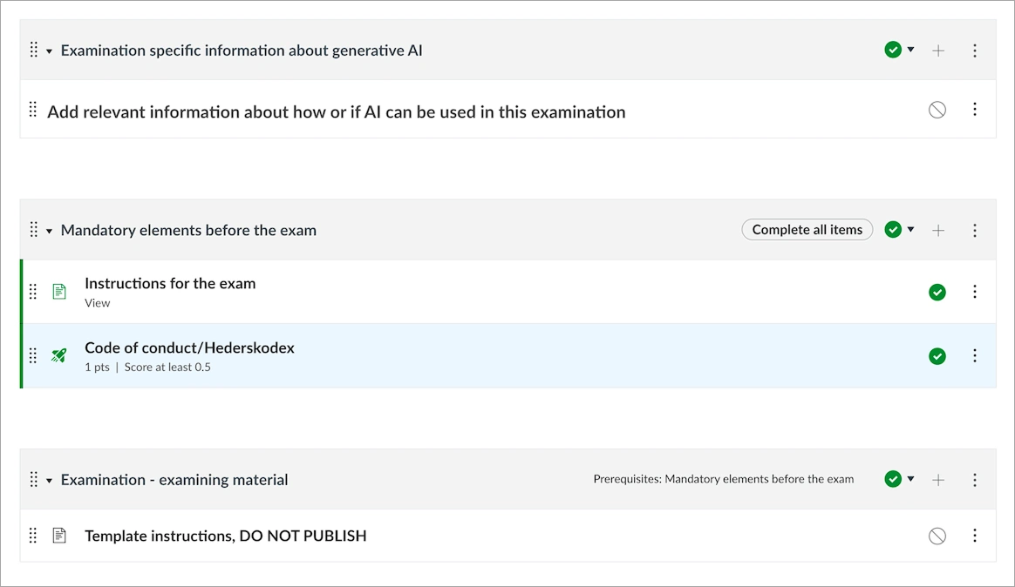This screenshot has height=587, width=1015.
Task: Add item to Examination - examining material module
Action: pos(938,480)
